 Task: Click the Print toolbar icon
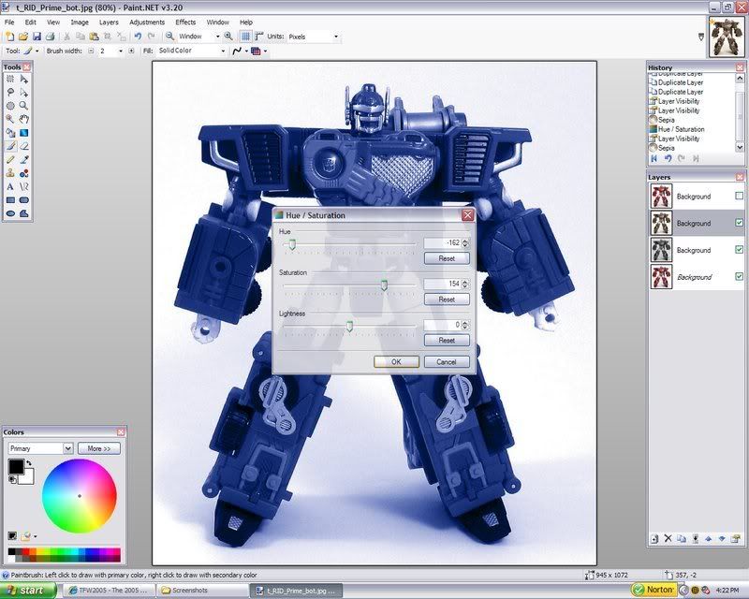tap(51, 37)
